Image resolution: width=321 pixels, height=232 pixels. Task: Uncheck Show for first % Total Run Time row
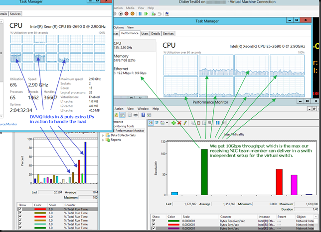click(x=20, y=209)
